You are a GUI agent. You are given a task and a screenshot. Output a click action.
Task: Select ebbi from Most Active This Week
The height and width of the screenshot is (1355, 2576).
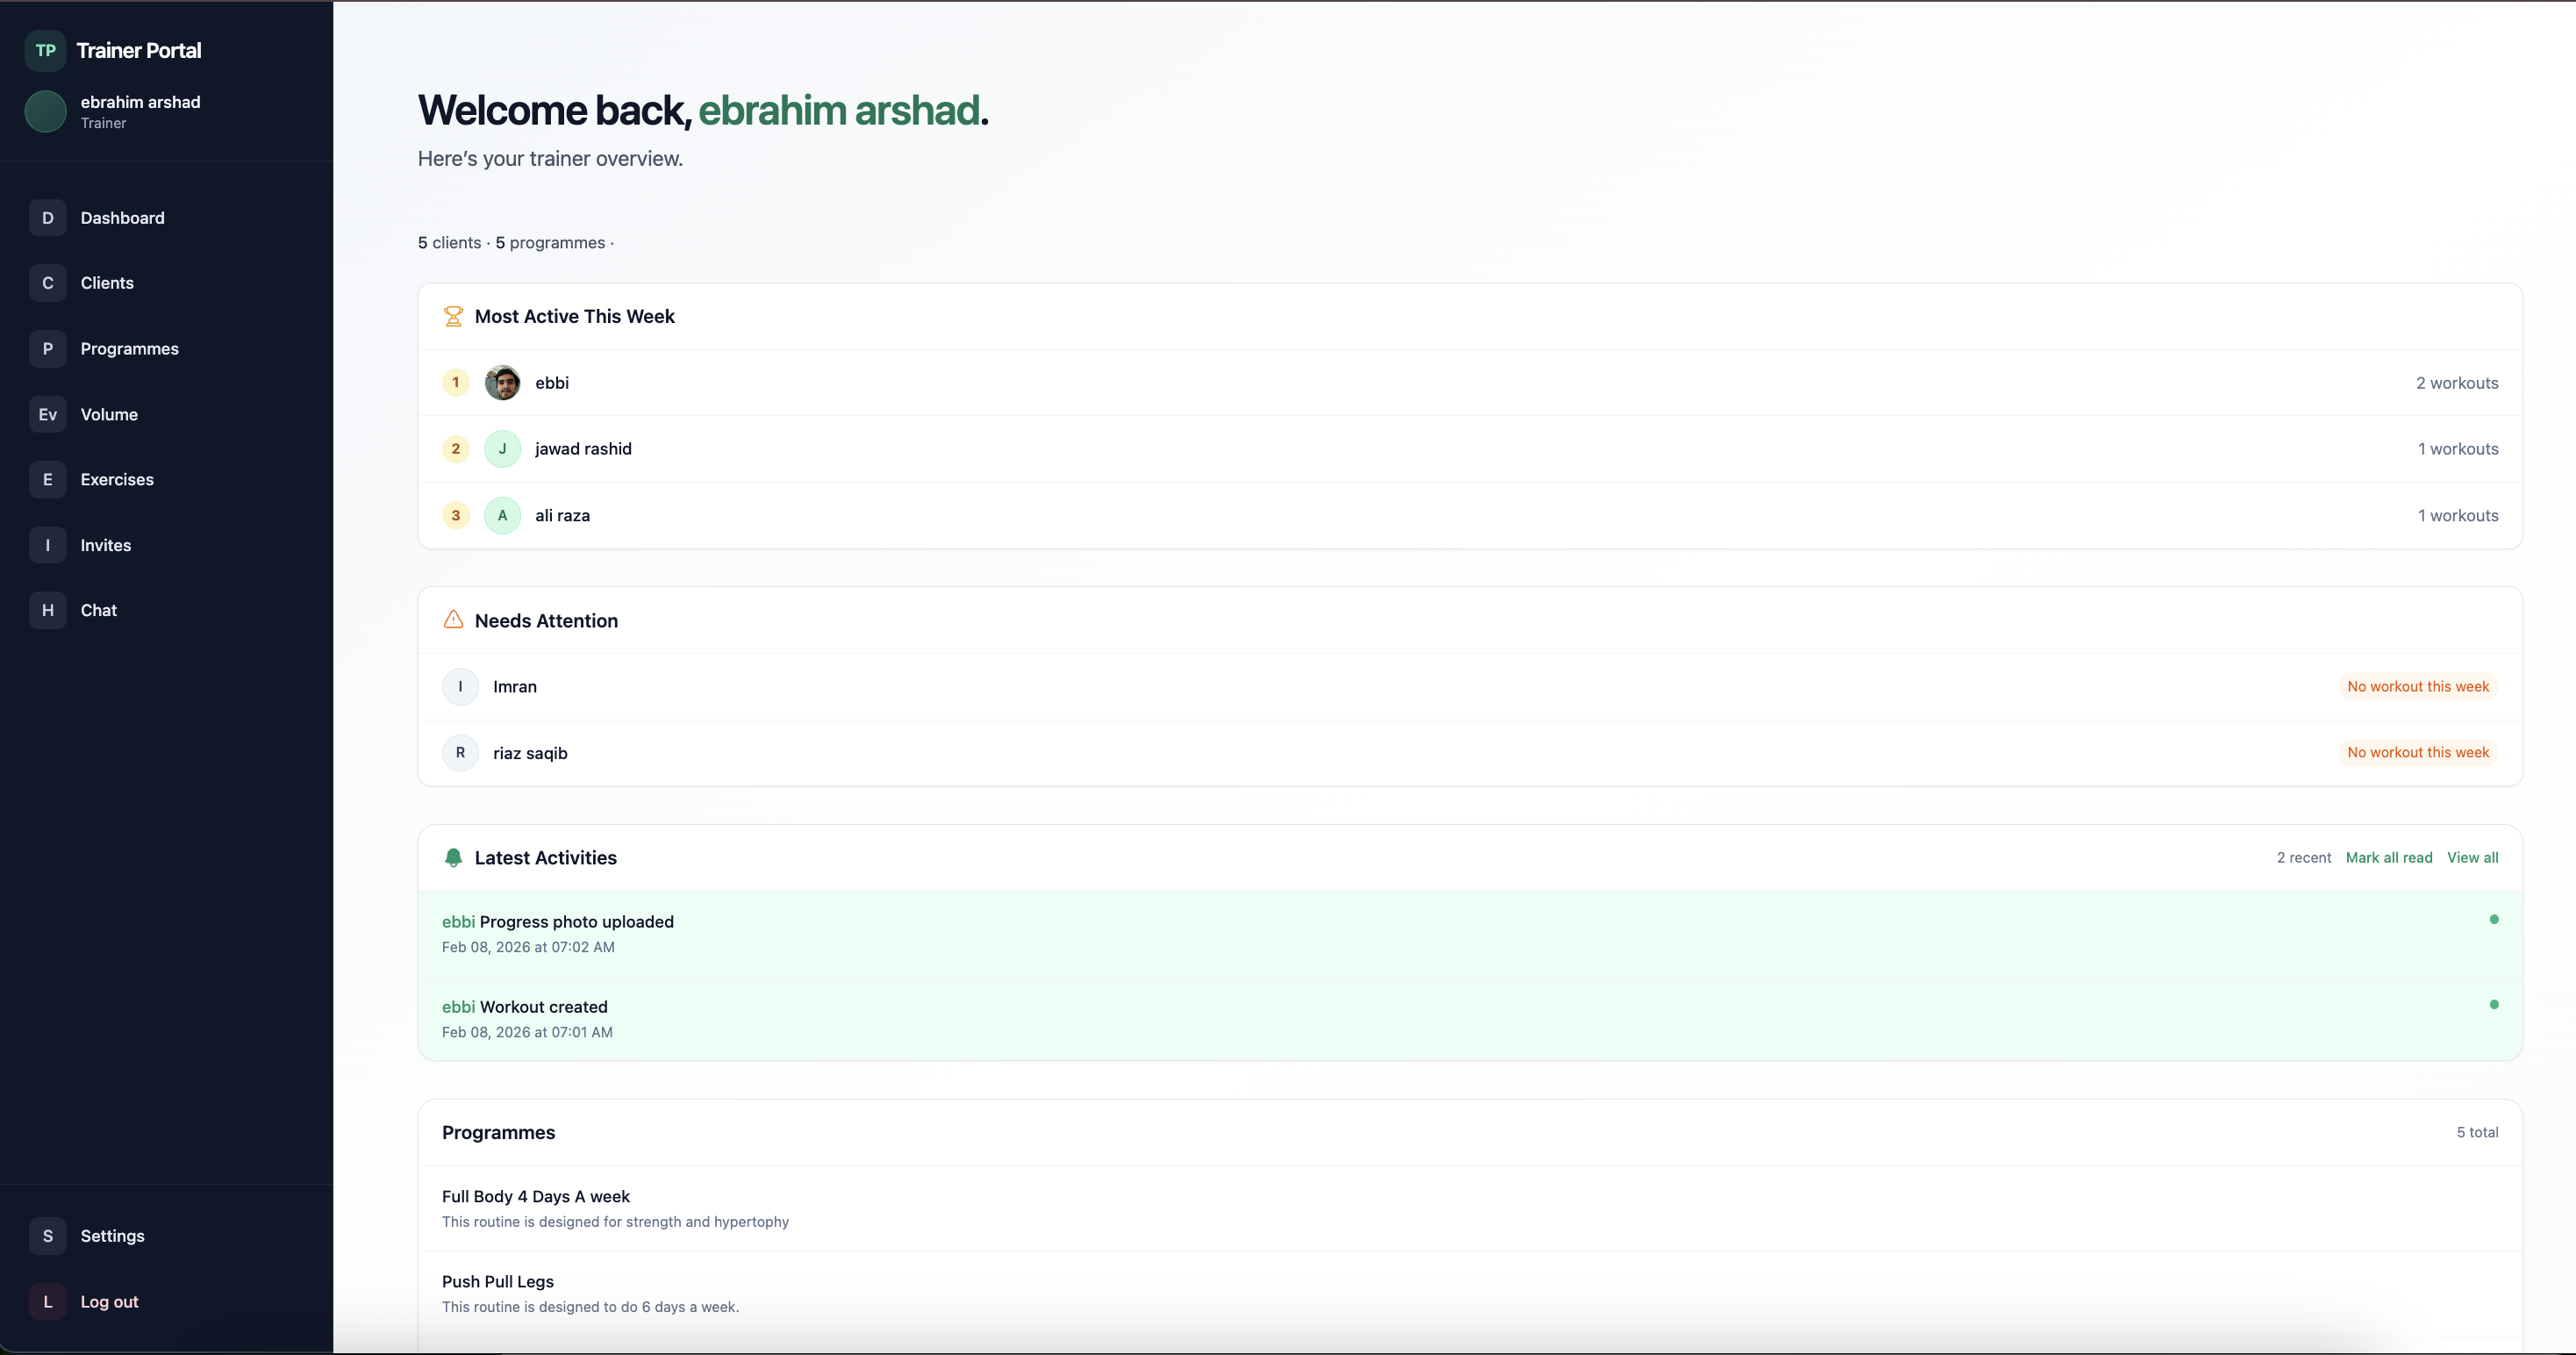553,382
